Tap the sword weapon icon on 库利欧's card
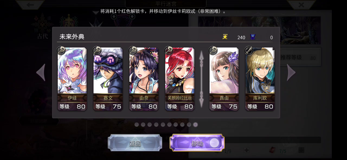Image resolution: width=347 pixels, height=160 pixels. tap(249, 50)
